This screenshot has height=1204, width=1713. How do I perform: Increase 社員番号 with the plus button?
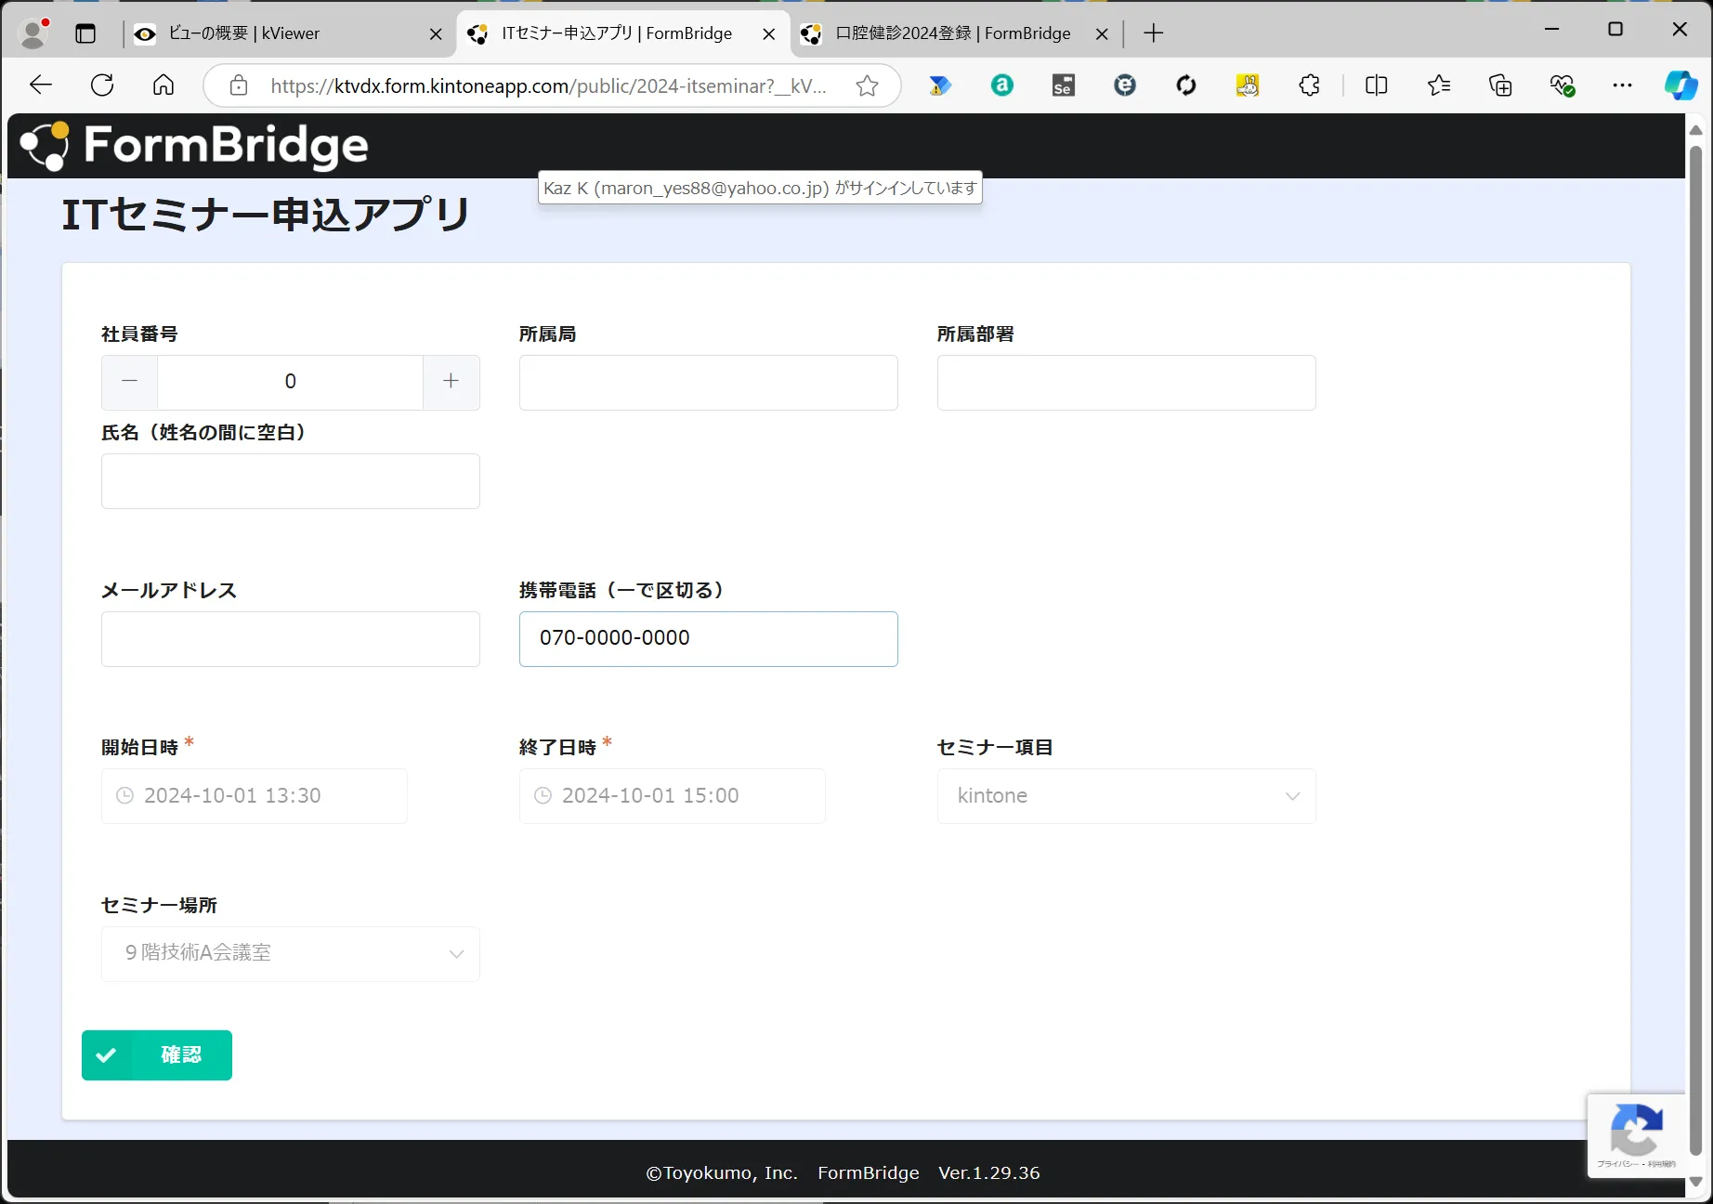pyautogui.click(x=451, y=382)
